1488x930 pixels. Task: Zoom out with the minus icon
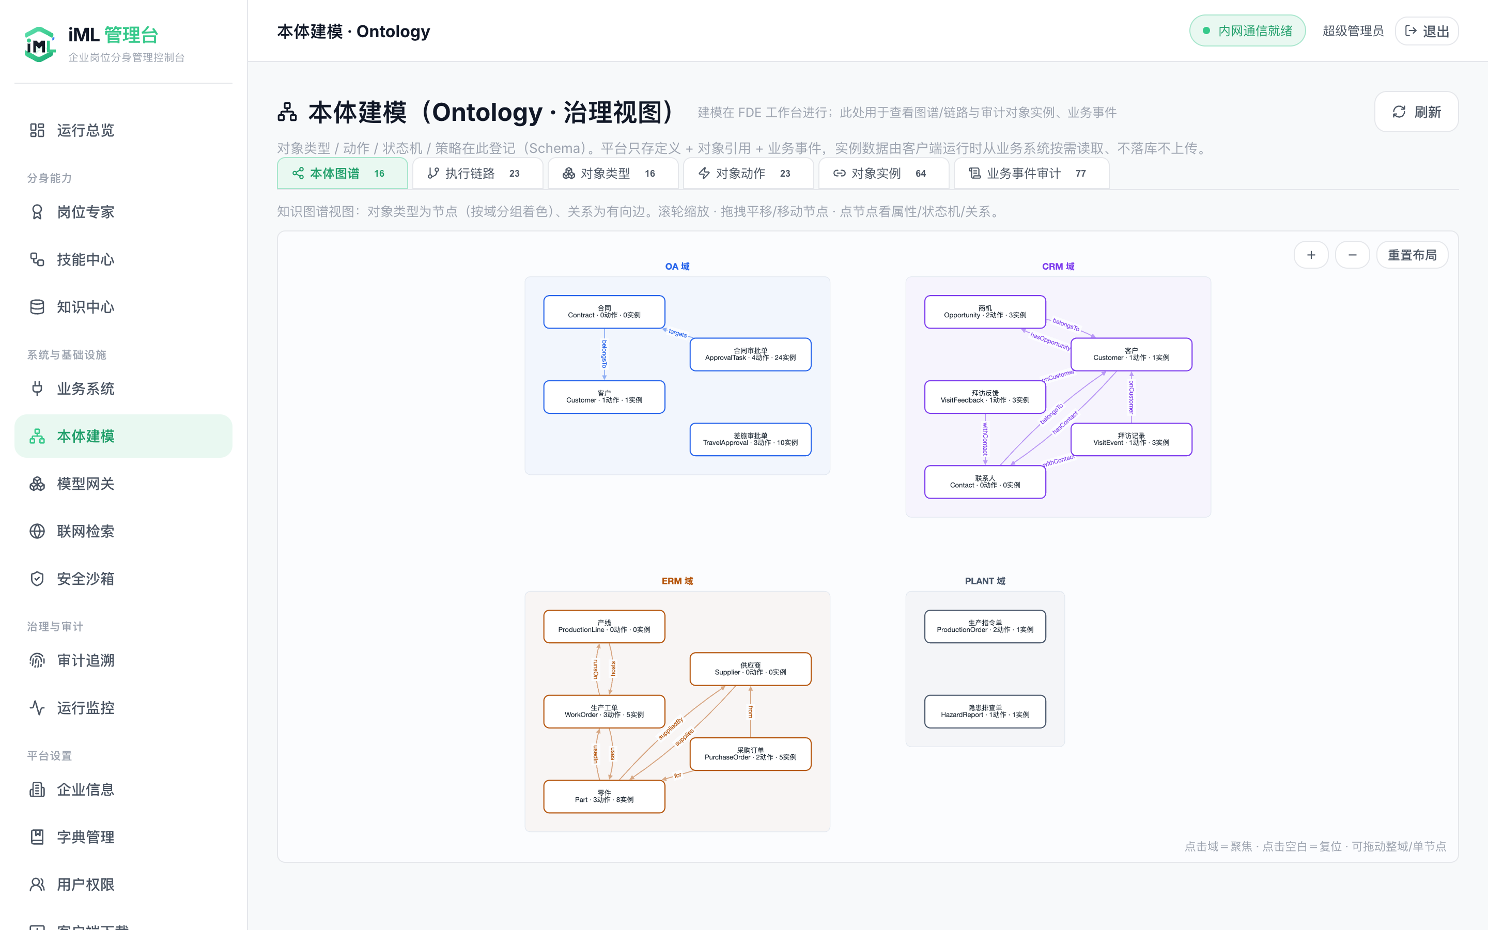(1352, 255)
